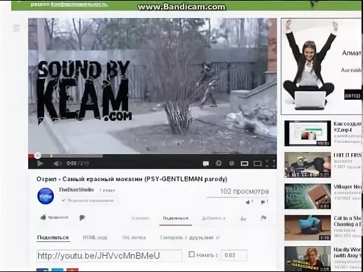This screenshot has height=272, width=363.
Task: Dislike the video with thumbs-down icon
Action: (82, 218)
